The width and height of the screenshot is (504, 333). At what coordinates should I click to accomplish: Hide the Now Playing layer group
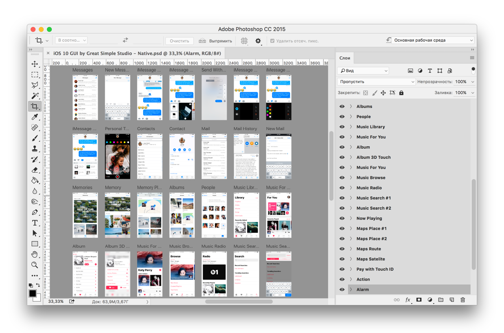[342, 219]
